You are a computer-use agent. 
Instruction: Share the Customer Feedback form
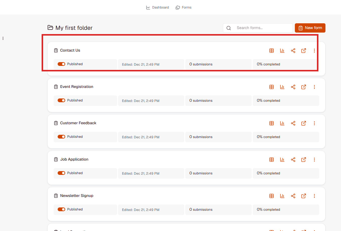293,123
